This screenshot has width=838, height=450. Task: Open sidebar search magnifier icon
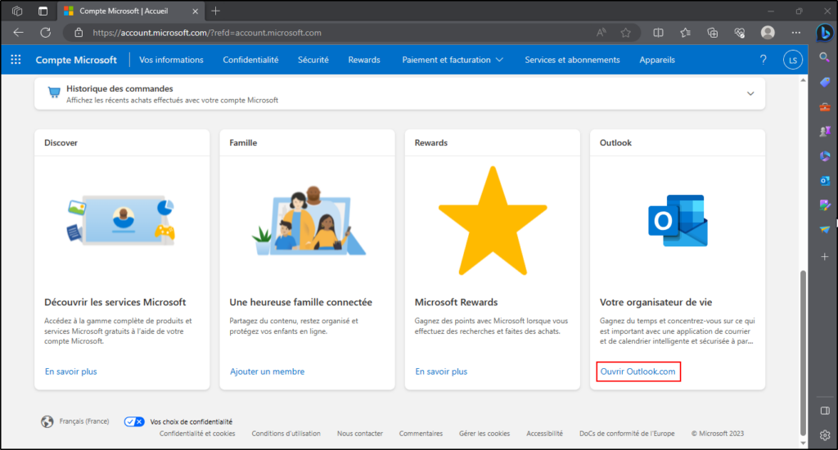[825, 57]
